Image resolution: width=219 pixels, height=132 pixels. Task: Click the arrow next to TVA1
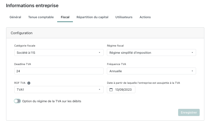point(99,90)
